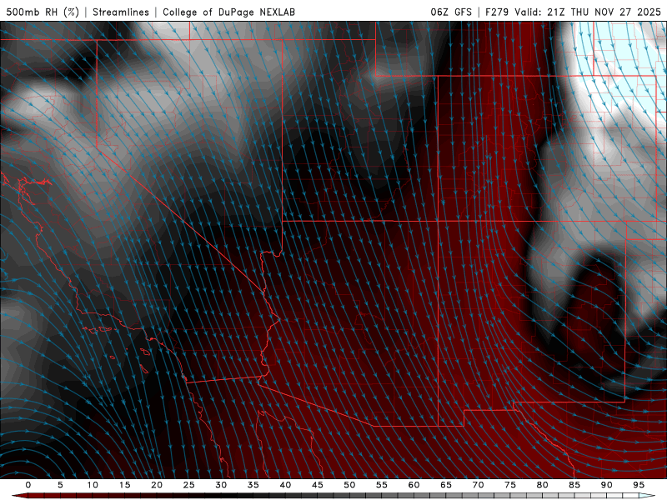Image resolution: width=667 pixels, height=500 pixels.
Task: Click the 0 value on the color scale
Action: pyautogui.click(x=28, y=485)
